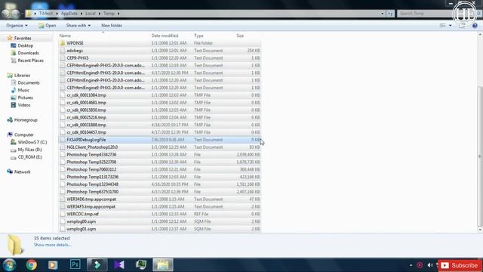Open My FiLes (D:) drive
The width and height of the screenshot is (483, 272).
coord(29,150)
